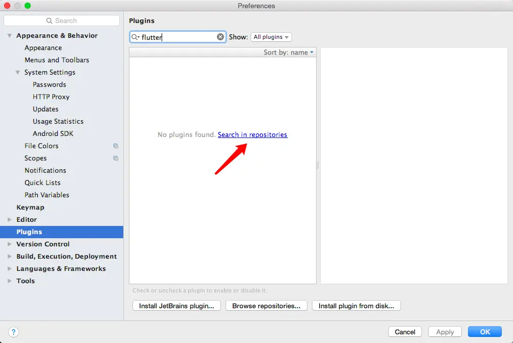
Task: Open the Sort by name dropdown
Action: click(x=288, y=52)
